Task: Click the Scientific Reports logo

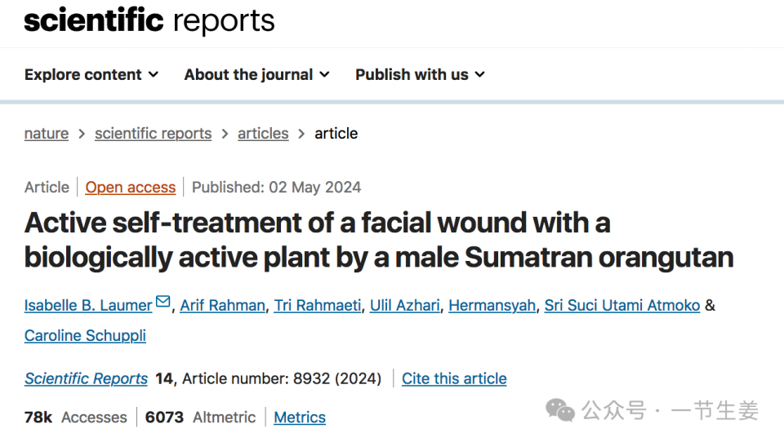Action: coord(149,21)
